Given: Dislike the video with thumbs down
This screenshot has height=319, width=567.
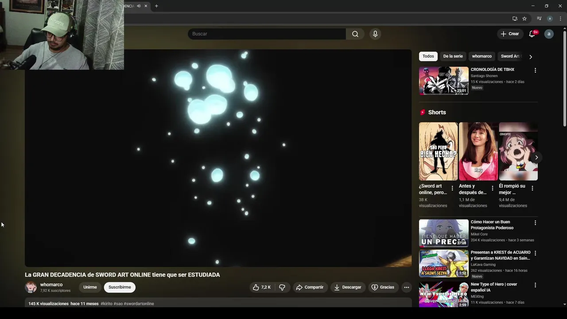Looking at the screenshot, I should coord(282,287).
